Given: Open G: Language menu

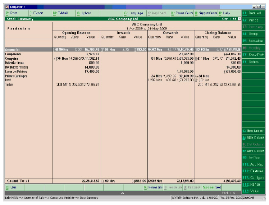Looking at the screenshot, I should pyautogui.click(x=134, y=13).
